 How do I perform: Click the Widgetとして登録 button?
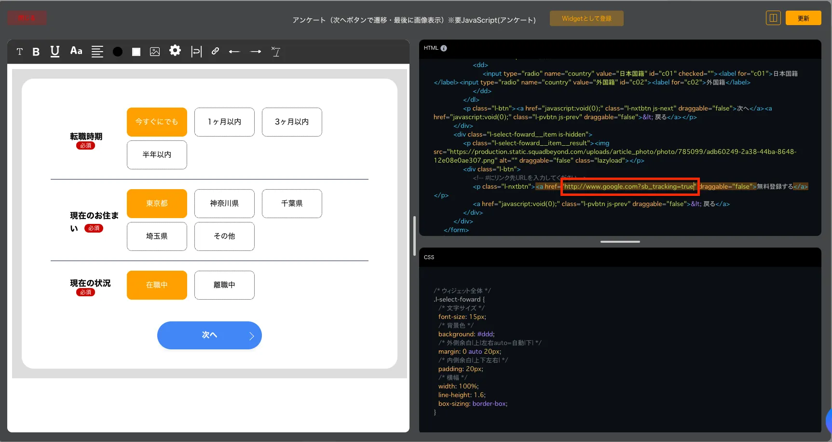coord(586,18)
